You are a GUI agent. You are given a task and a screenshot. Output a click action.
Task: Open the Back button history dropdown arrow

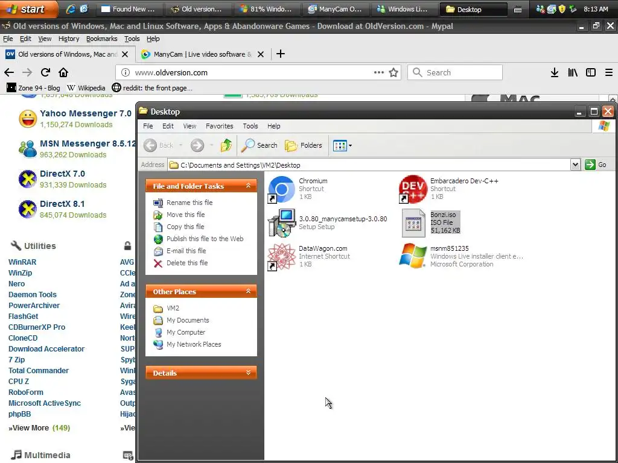point(181,145)
